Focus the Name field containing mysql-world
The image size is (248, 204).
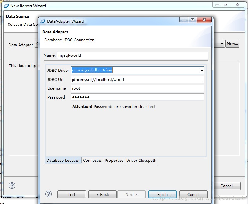pos(133,55)
